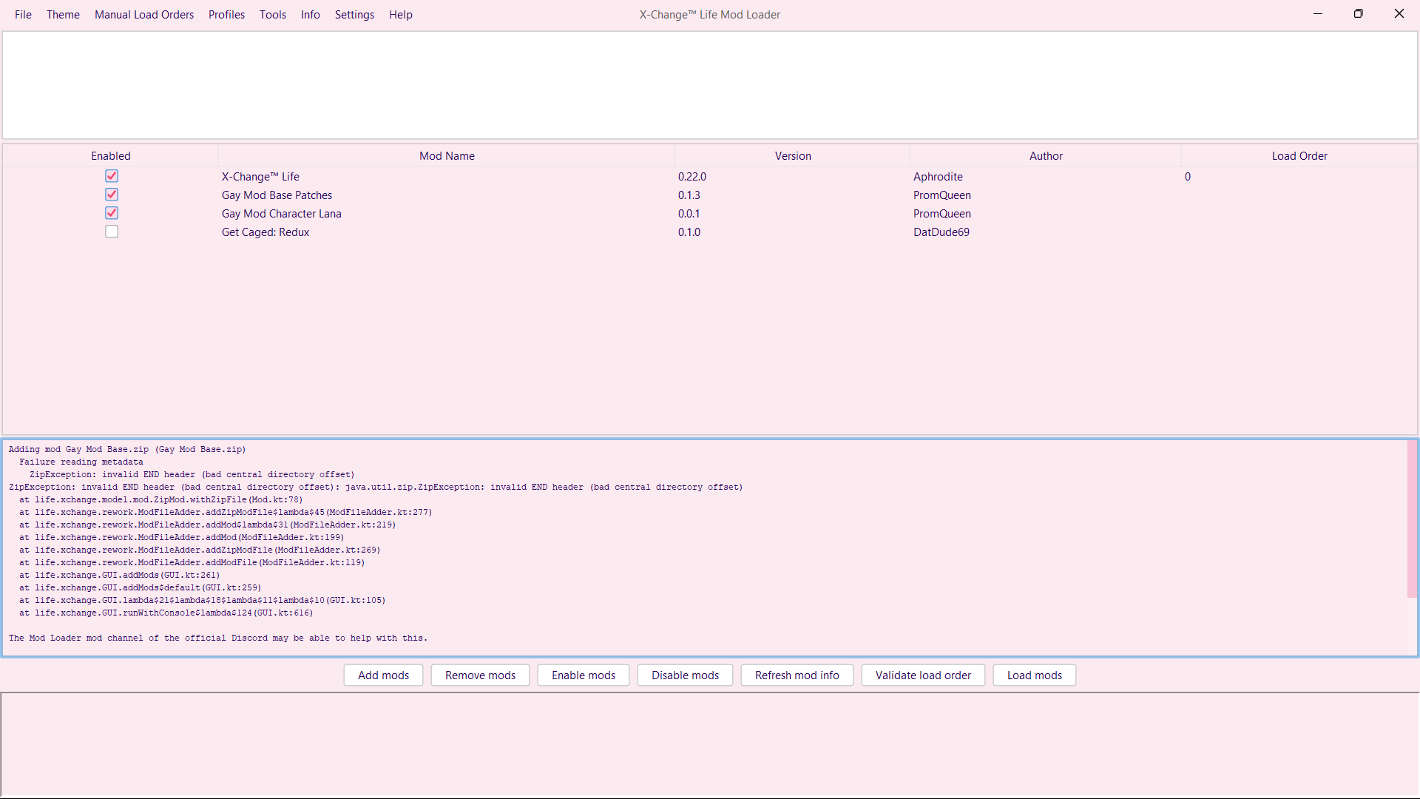Click the Load mods button
The width and height of the screenshot is (1420, 799).
pyautogui.click(x=1034, y=675)
